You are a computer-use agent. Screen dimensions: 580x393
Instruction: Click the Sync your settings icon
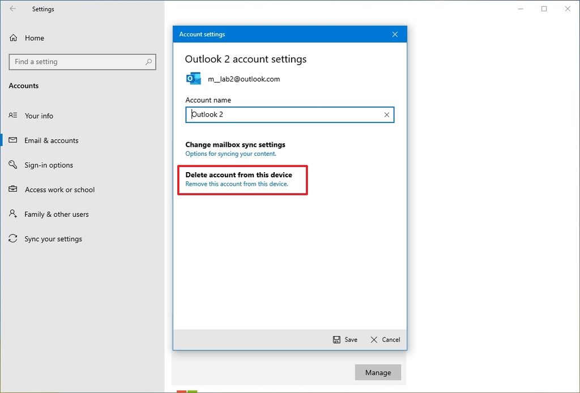pos(13,238)
